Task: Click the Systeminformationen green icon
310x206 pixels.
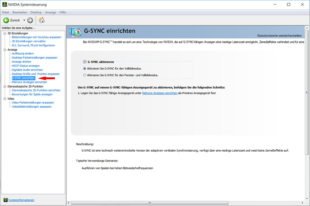Action: tap(6, 200)
